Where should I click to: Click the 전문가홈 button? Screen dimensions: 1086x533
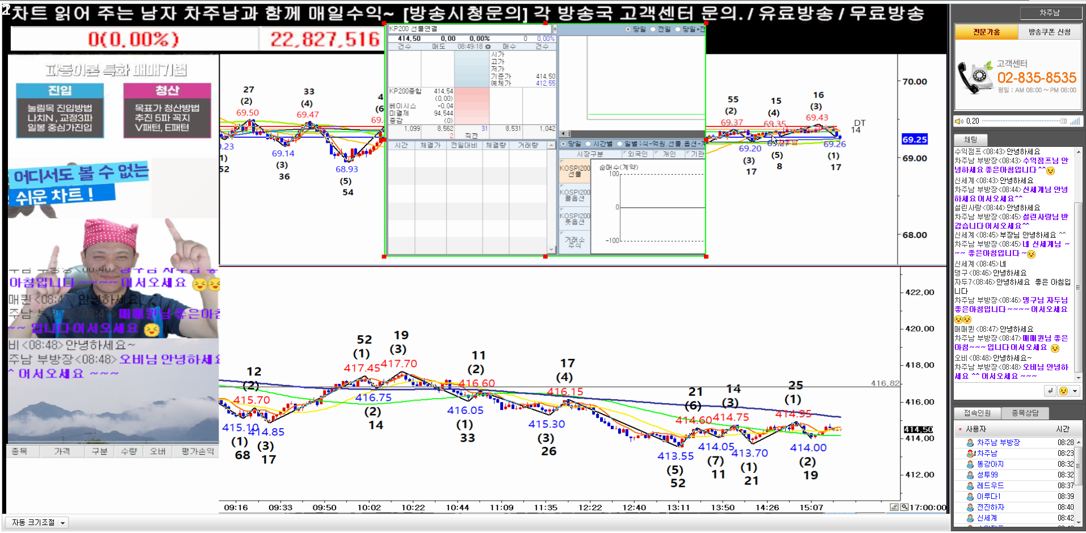[x=986, y=32]
